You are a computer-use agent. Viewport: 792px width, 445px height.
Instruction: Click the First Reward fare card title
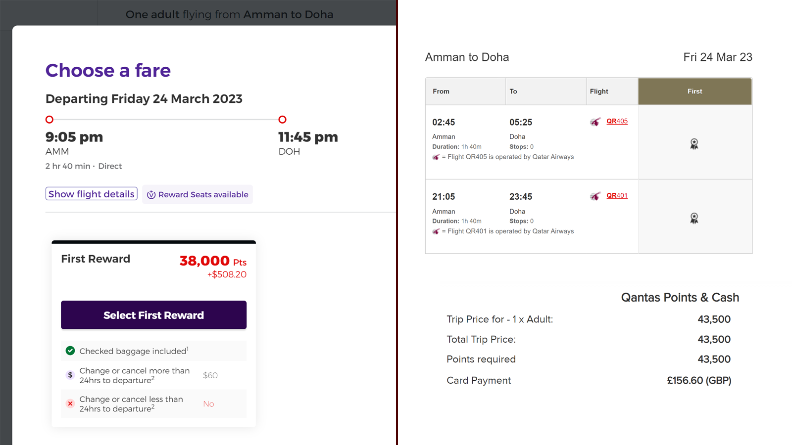point(96,259)
